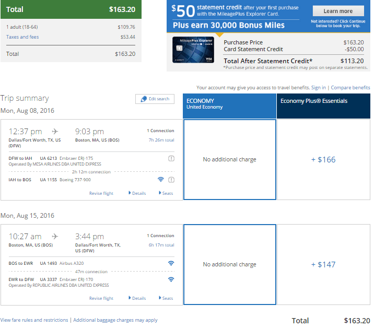Click the Mon, Aug 15, 2016 date heading
Viewport: 374px width, 328px height.
[28, 216]
